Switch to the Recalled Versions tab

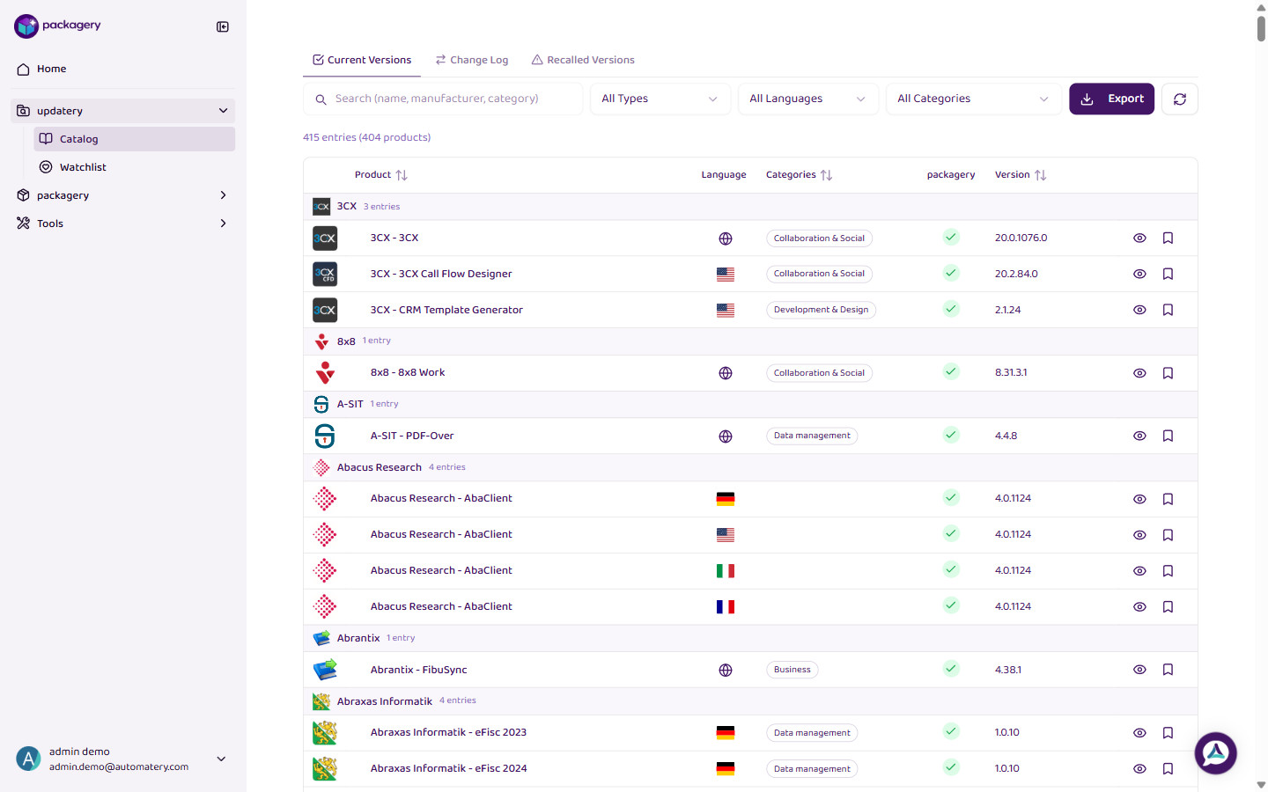pos(583,60)
